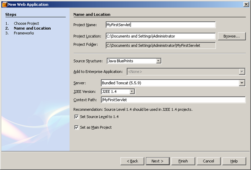Open the J2EE Version dropdown
The height and width of the screenshot is (170, 251).
pyautogui.click(x=132, y=91)
